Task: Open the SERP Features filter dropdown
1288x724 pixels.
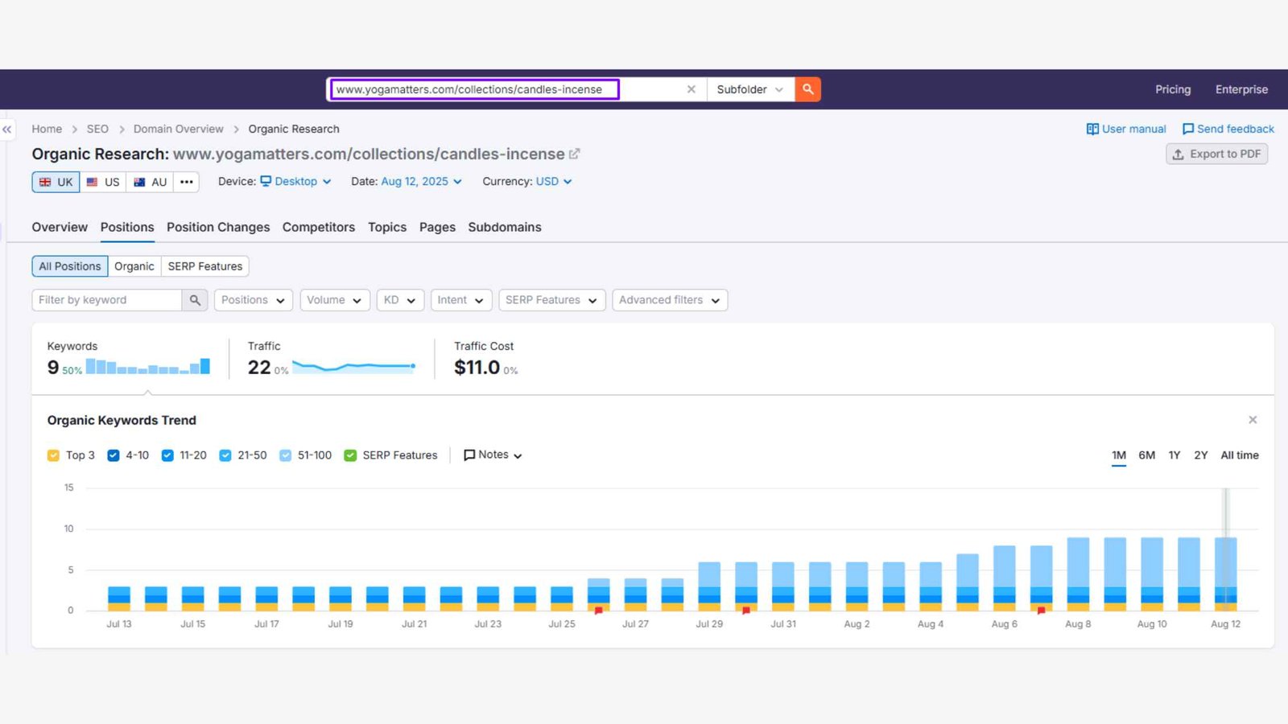Action: pyautogui.click(x=552, y=300)
